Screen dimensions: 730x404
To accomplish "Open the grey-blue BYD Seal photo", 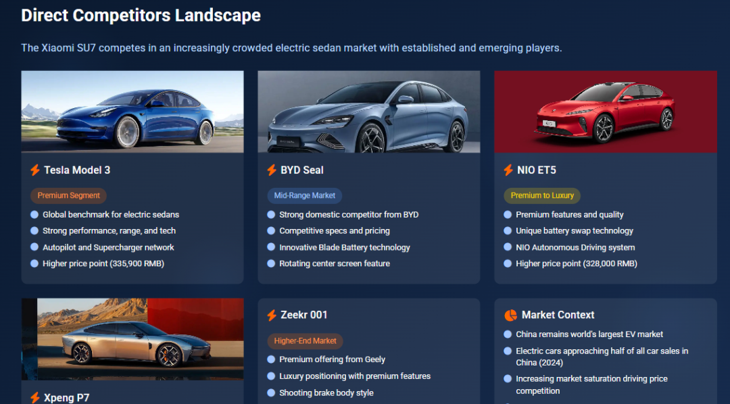I will click(x=369, y=111).
